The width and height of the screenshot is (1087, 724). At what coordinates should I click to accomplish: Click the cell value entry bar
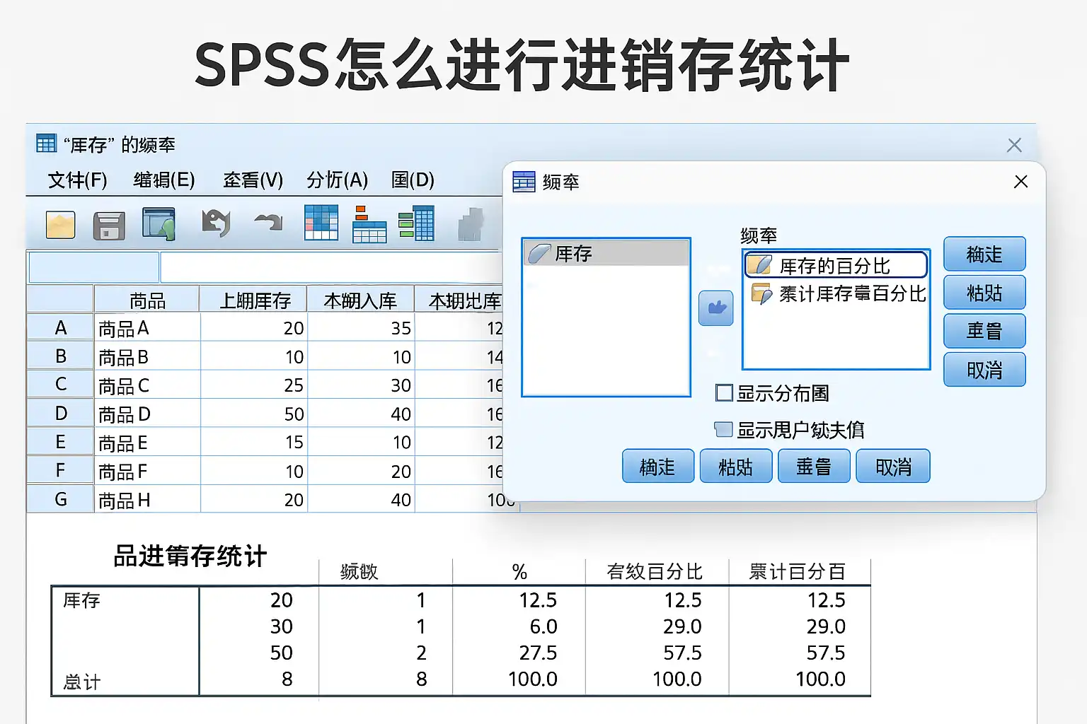[332, 267]
